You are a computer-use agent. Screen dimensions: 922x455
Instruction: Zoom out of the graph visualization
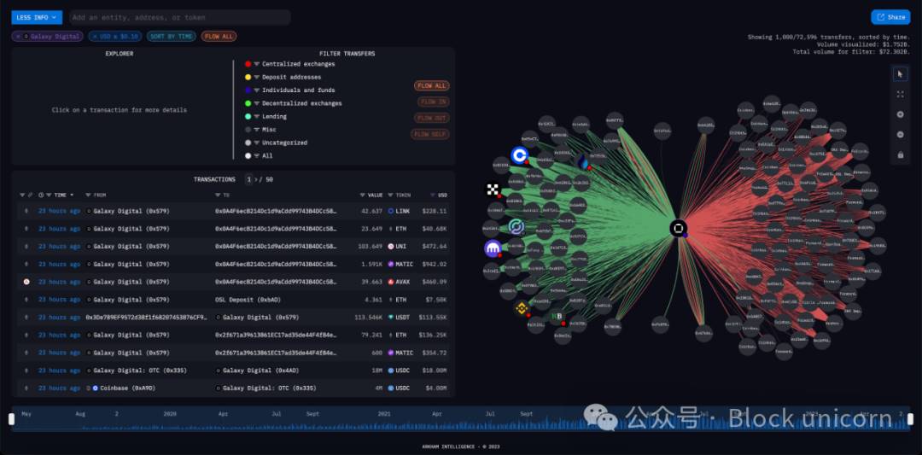[x=900, y=135]
